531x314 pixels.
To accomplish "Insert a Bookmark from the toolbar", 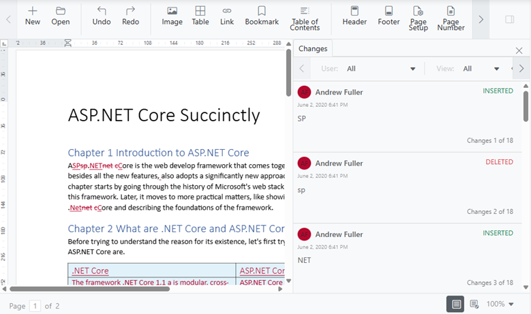I will tap(262, 16).
